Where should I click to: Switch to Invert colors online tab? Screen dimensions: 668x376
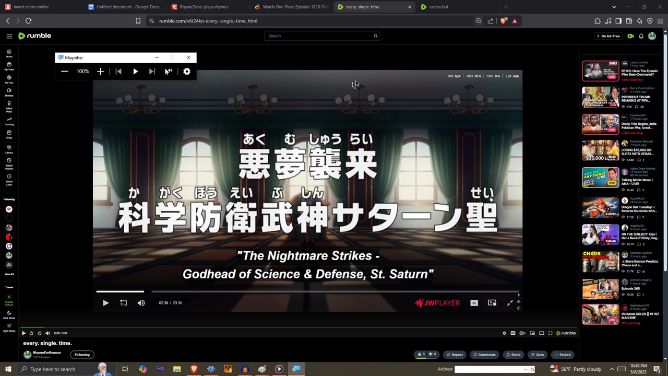click(x=42, y=7)
